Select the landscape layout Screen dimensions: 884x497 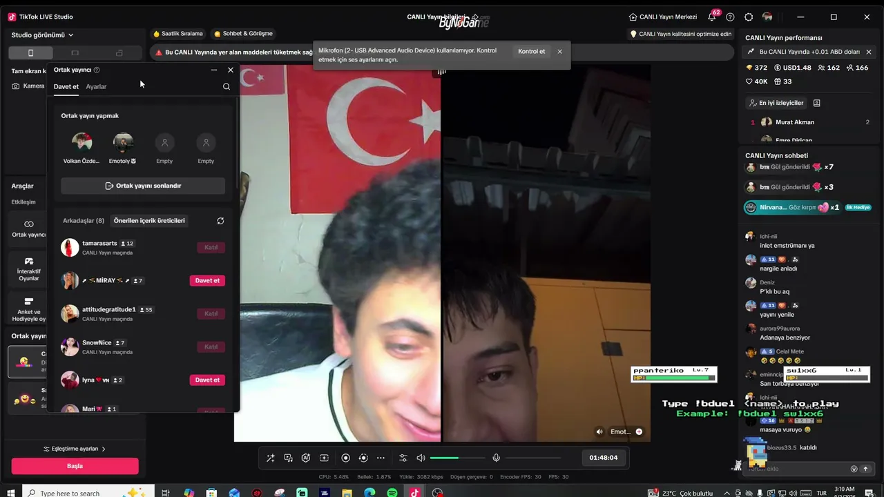click(x=75, y=53)
